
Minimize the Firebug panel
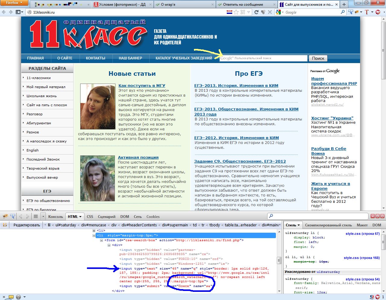coord(373,216)
